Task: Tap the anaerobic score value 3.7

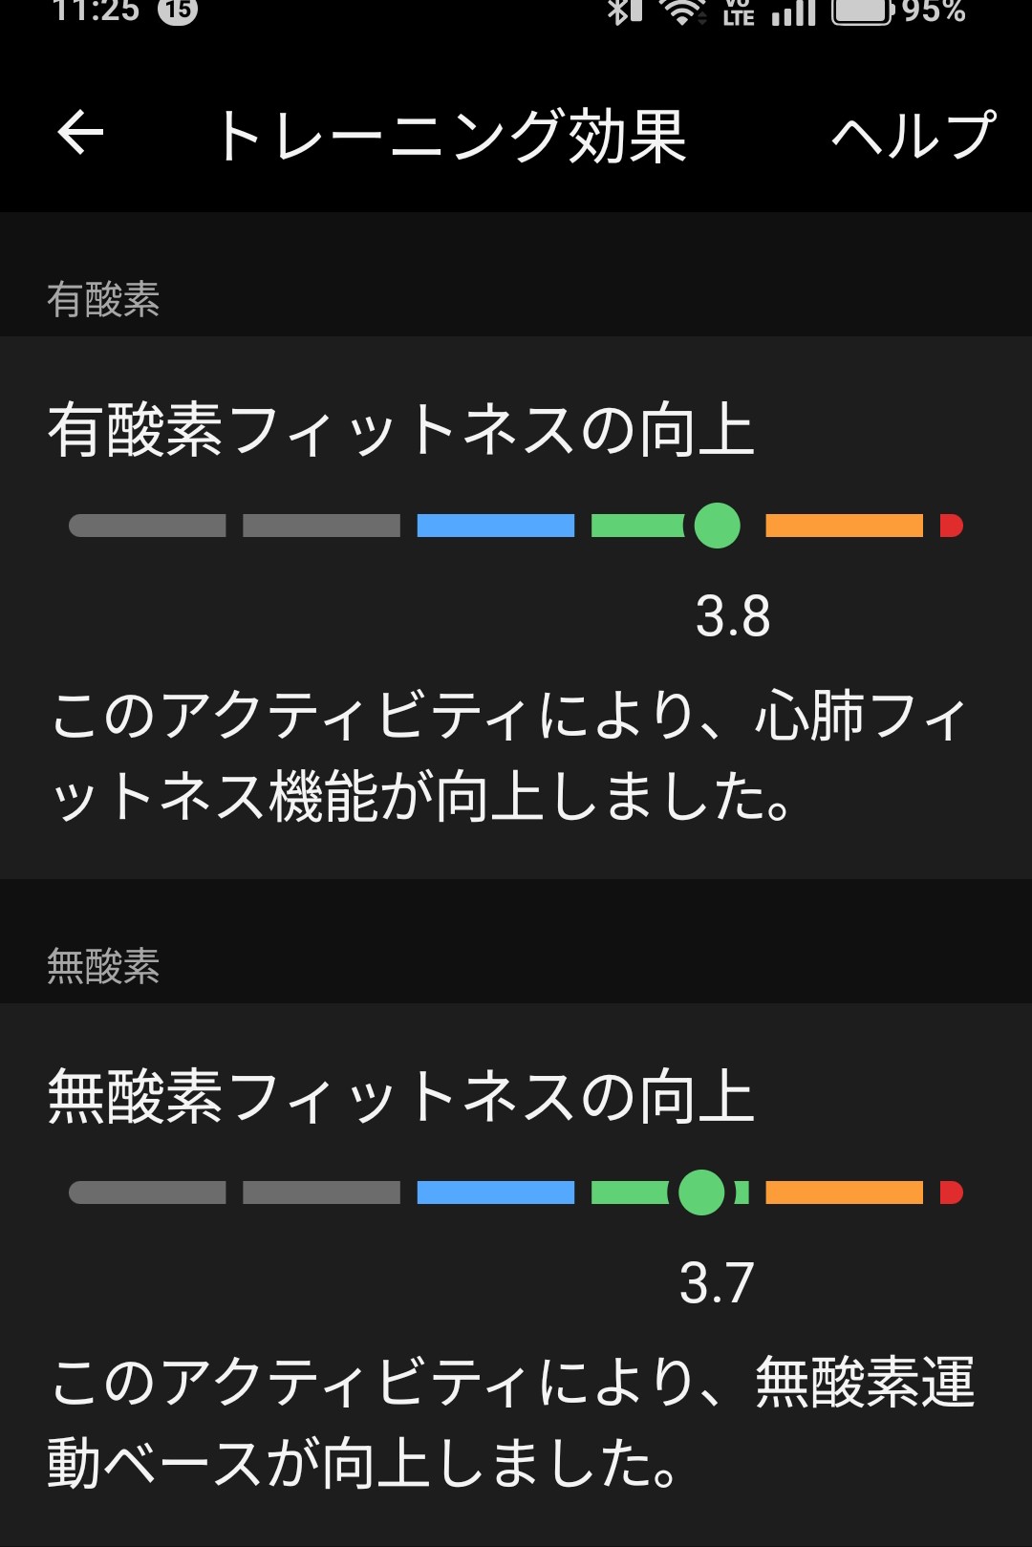Action: (x=717, y=1283)
